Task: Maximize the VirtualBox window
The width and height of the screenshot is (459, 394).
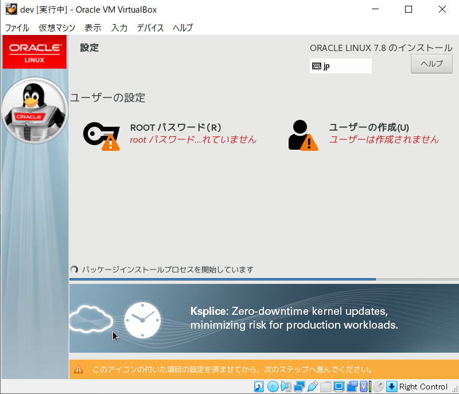Action: click(409, 9)
